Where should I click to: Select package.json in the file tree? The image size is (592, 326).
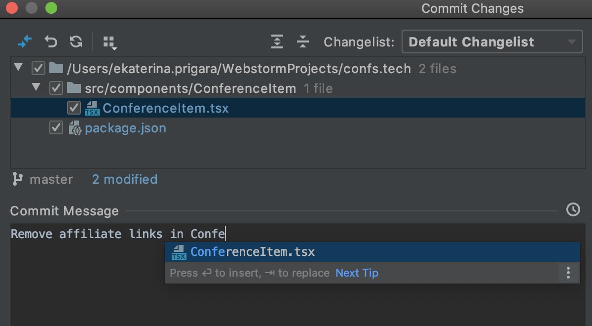125,128
